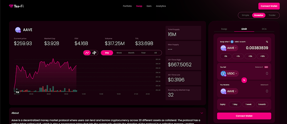The height and width of the screenshot is (124, 287).
Task: Click the small USDC icon in the swap condition
Action: point(232,42)
